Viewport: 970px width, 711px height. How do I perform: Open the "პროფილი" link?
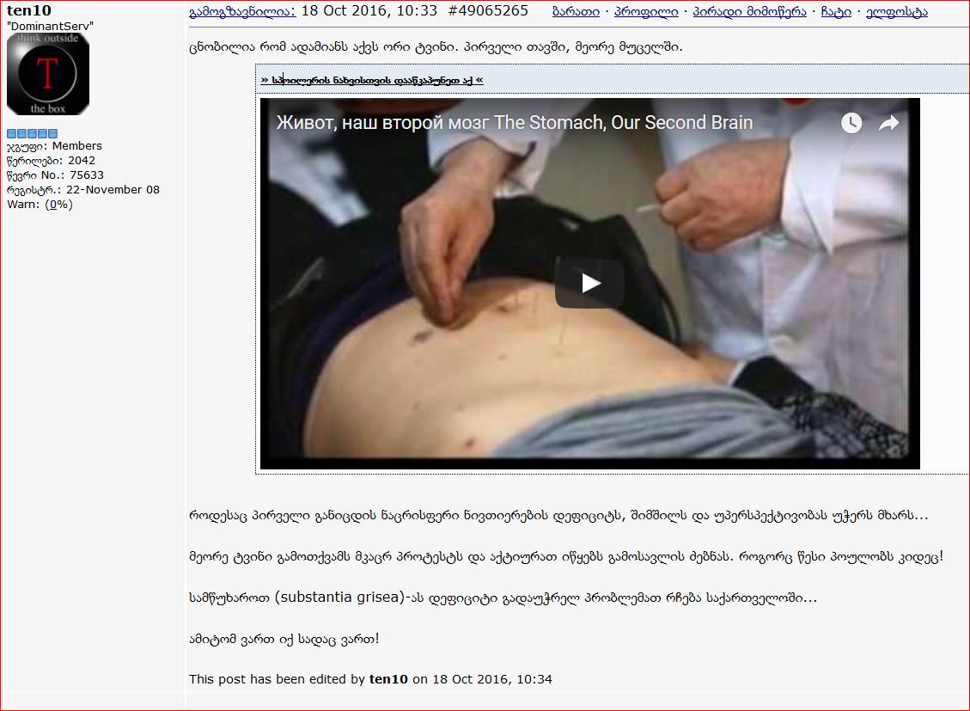(x=646, y=11)
